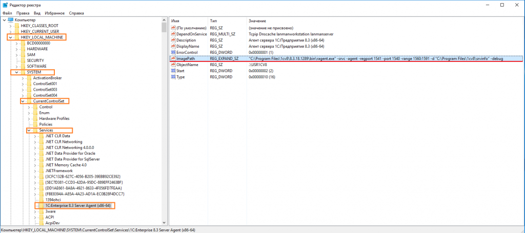Click the string icon of DisplayName

pos(173,46)
